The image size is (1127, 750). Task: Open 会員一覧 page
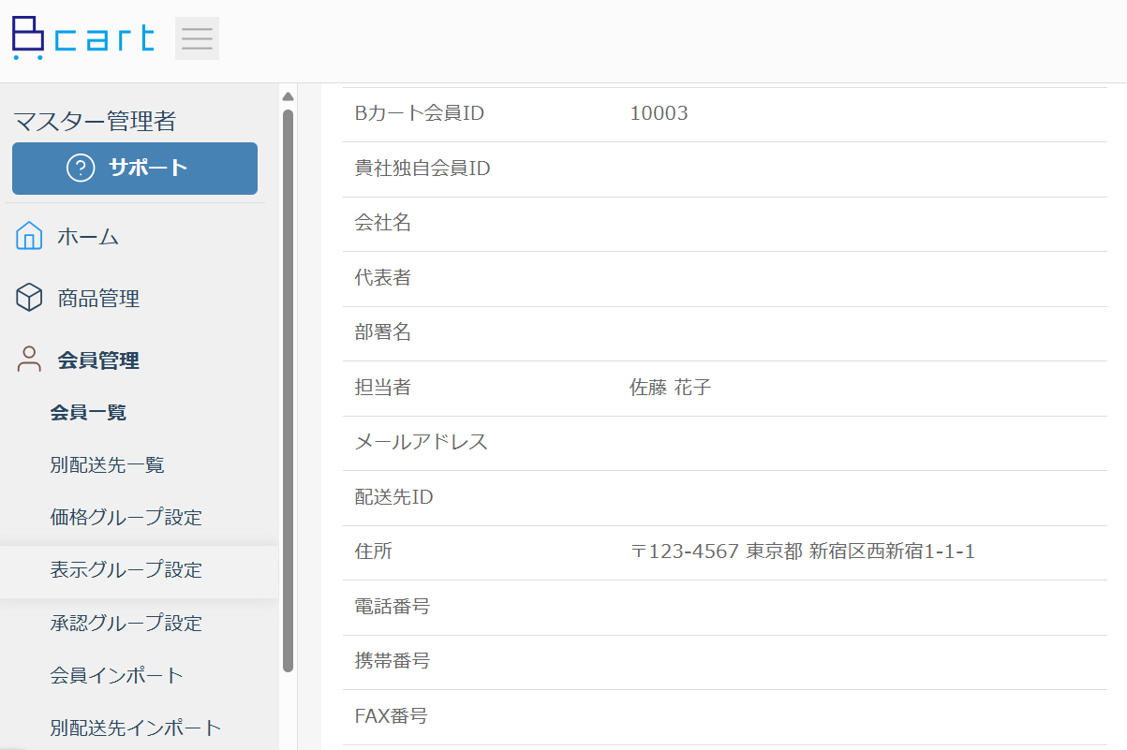(x=88, y=413)
